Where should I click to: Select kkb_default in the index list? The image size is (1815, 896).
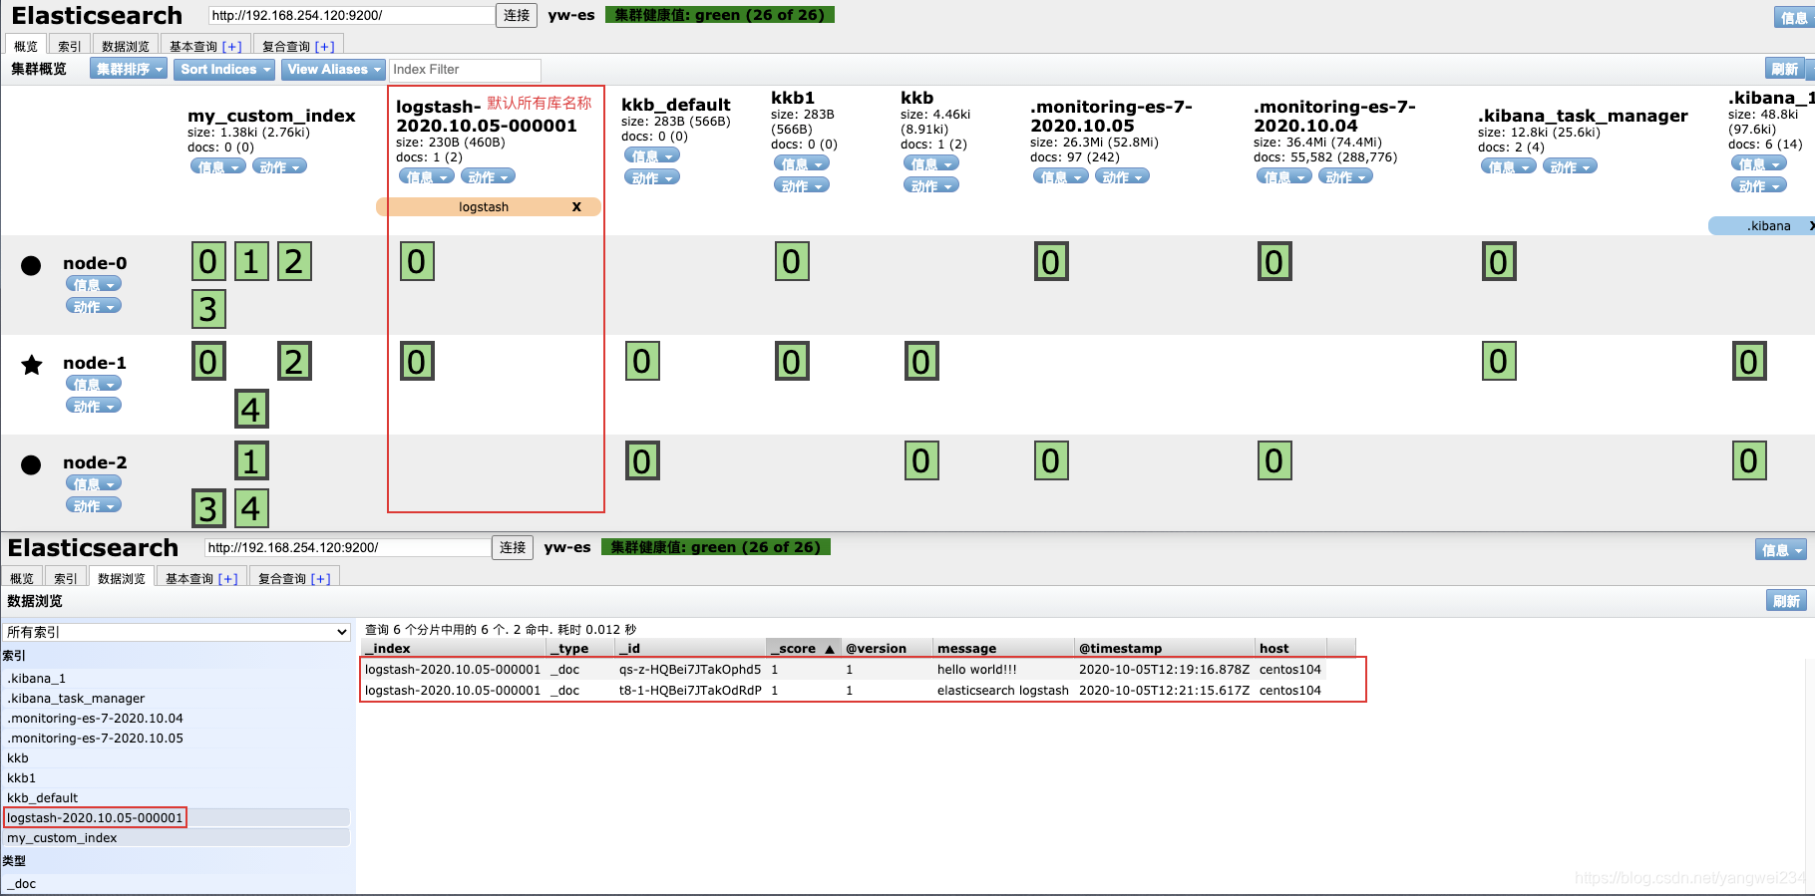point(176,797)
